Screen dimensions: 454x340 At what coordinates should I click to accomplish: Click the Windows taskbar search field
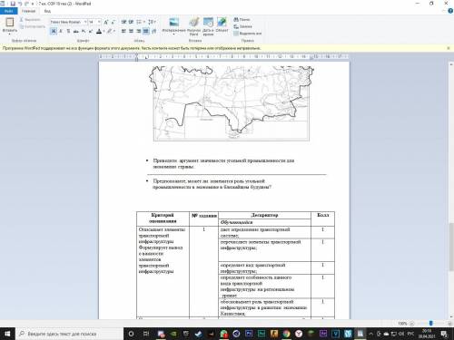70,334
